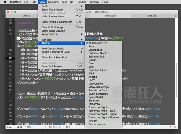The width and height of the screenshot is (181, 134).
Task: Select the Espresso Libre theme
Action: (x=103, y=70)
